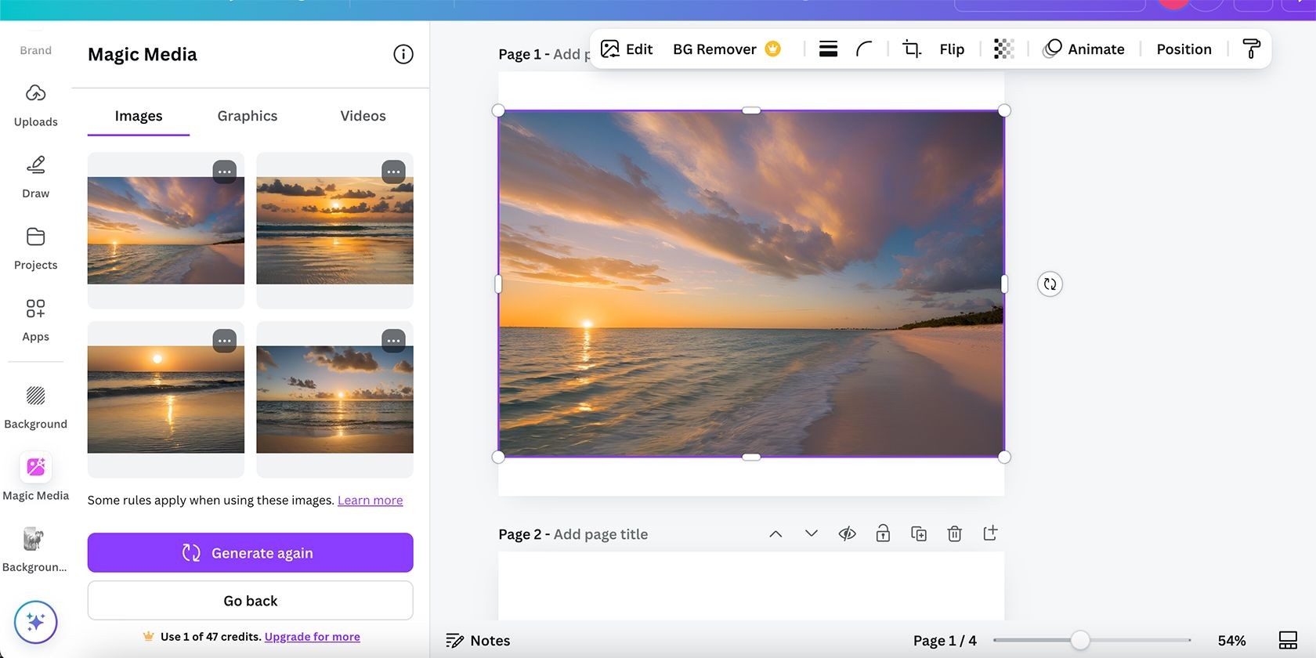Open border style lines icon
Screen dimensions: 1316x658
[828, 49]
